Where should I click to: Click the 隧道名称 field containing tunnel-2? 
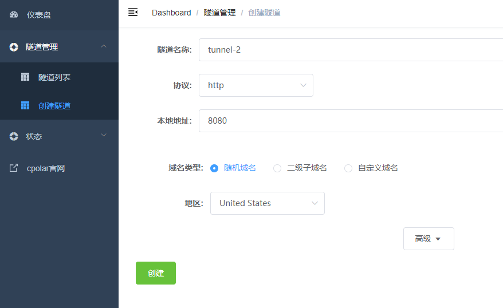[351, 50]
